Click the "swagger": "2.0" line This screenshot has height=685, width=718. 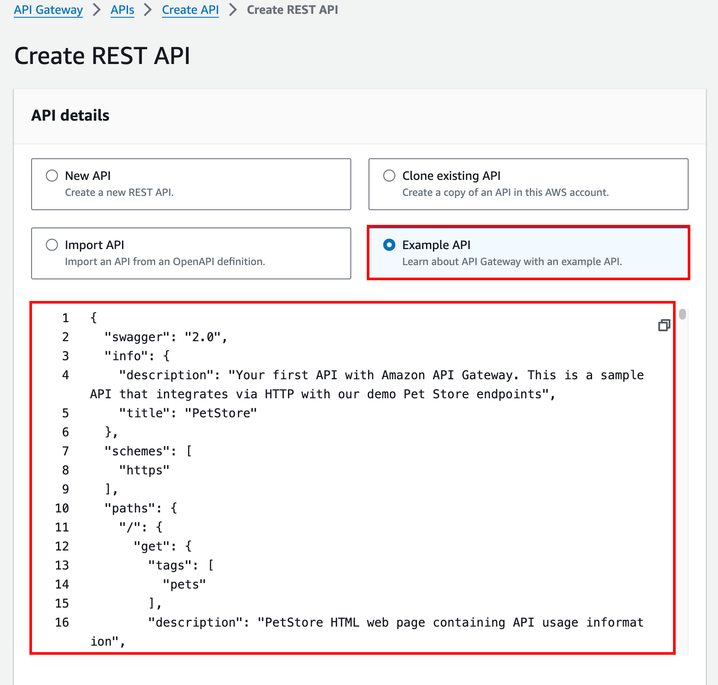tap(166, 337)
